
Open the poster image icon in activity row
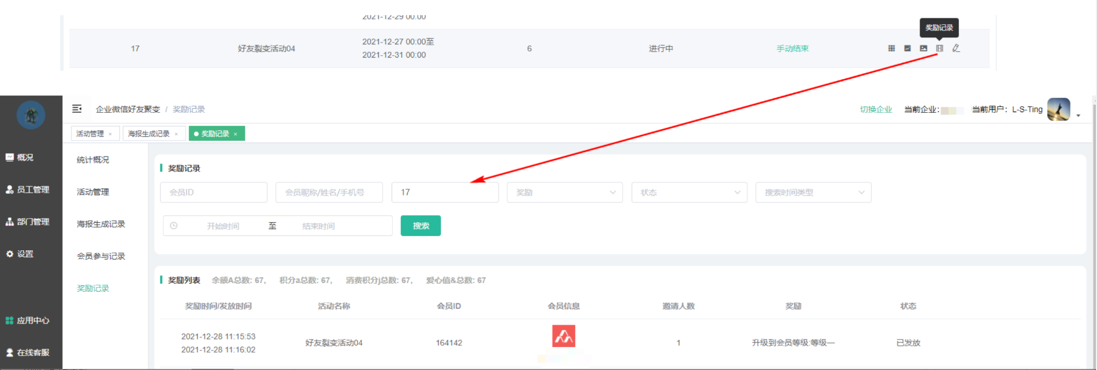[x=923, y=48]
